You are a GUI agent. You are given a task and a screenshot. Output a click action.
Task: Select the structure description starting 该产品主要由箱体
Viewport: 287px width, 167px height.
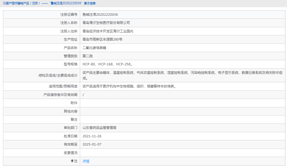click(x=182, y=75)
